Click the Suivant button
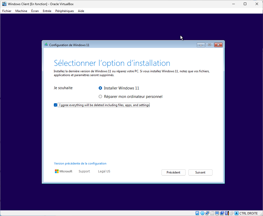Screen dimensions: 263x216 coord(200,172)
